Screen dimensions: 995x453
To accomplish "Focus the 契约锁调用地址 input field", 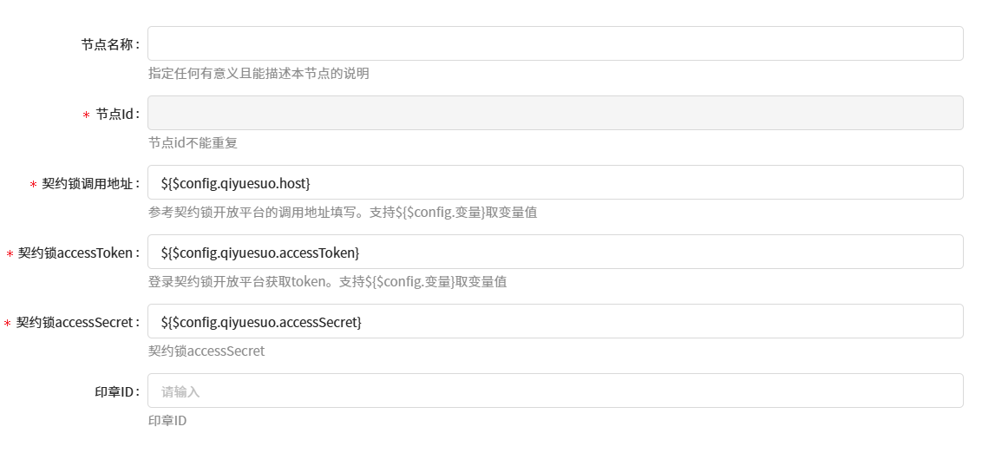I will point(555,182).
